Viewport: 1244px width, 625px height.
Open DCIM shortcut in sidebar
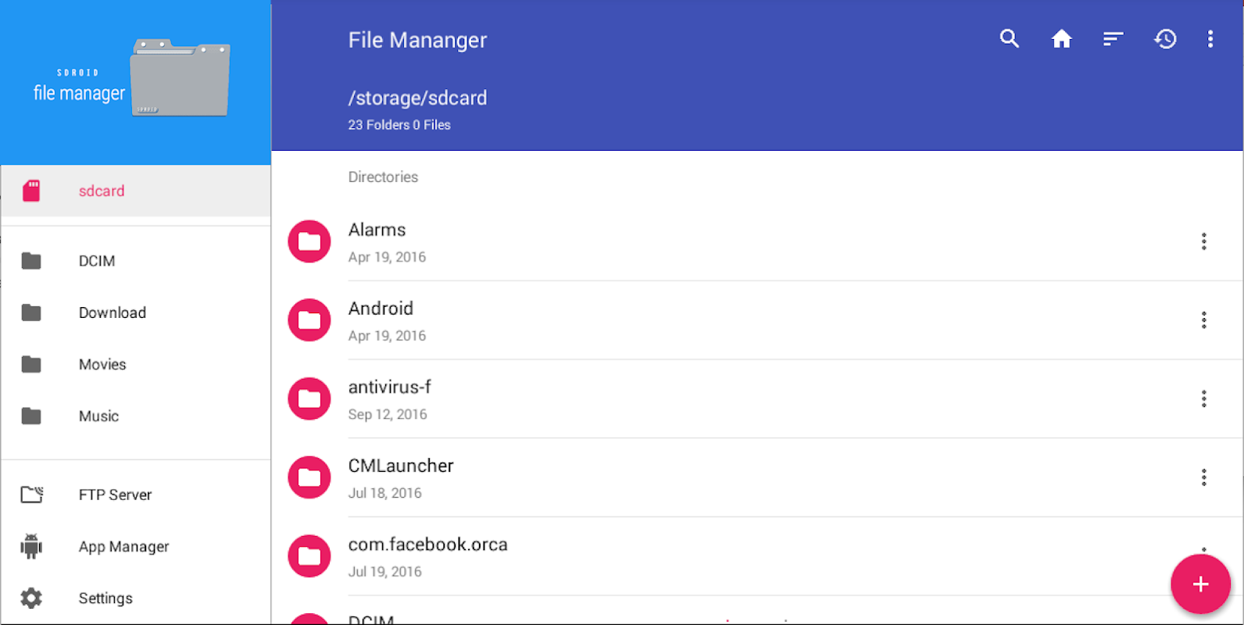click(96, 261)
